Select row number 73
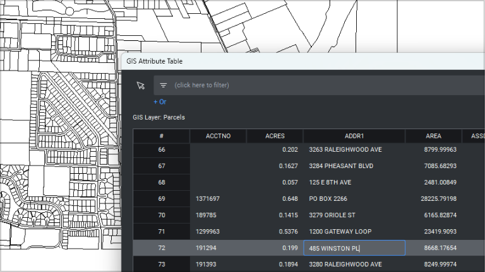Screen dimensions: 485x272 (x=162, y=264)
